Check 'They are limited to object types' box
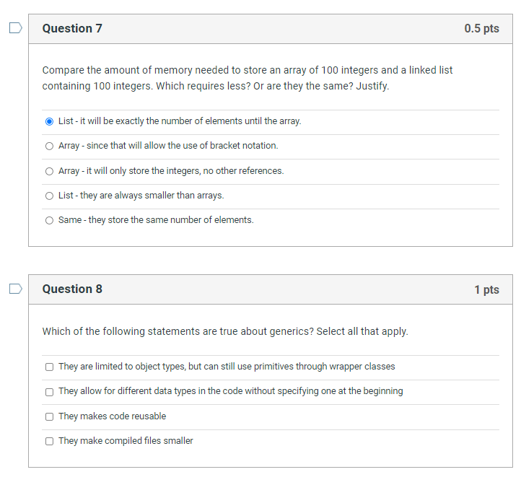Image resolution: width=521 pixels, height=485 pixels. click(x=49, y=367)
